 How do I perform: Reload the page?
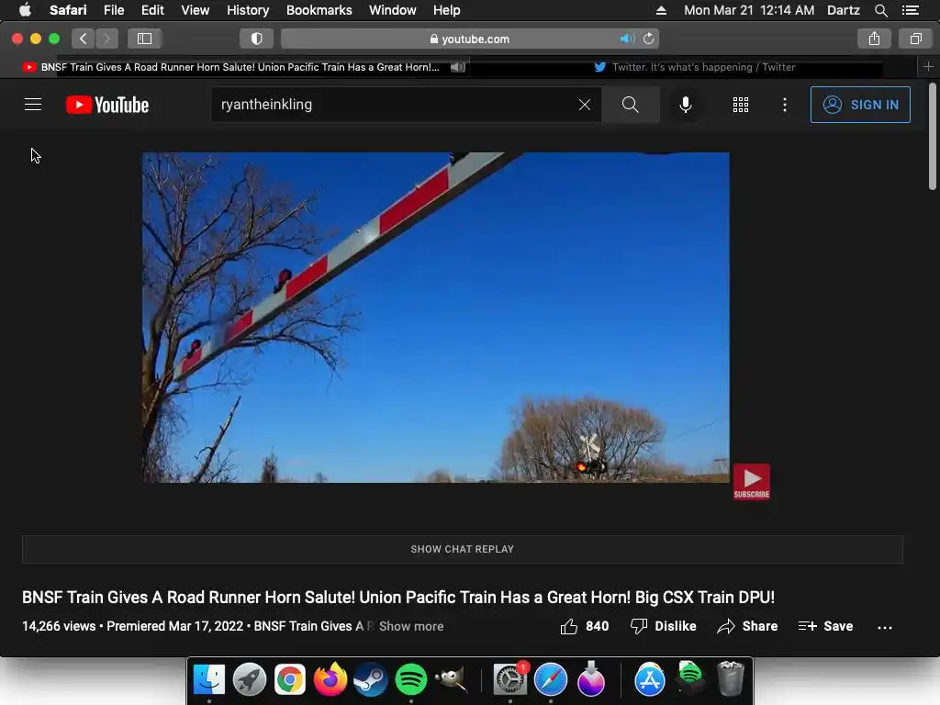(x=649, y=39)
